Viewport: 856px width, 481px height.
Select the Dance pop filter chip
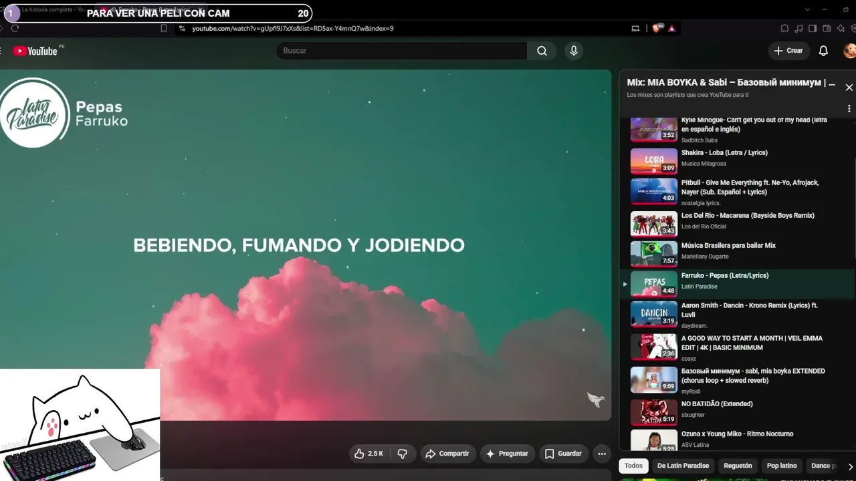tap(823, 466)
